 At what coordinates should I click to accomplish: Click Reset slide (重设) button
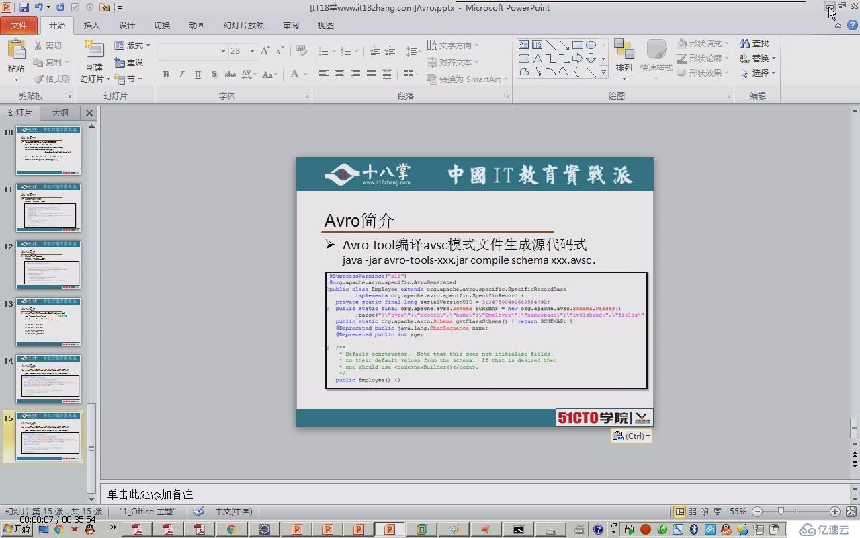[x=128, y=62]
